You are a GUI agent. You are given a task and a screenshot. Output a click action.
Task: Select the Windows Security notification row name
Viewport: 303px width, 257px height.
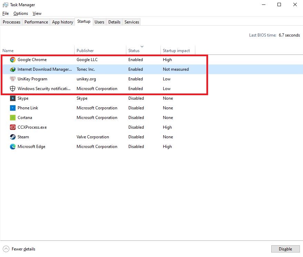coord(44,89)
